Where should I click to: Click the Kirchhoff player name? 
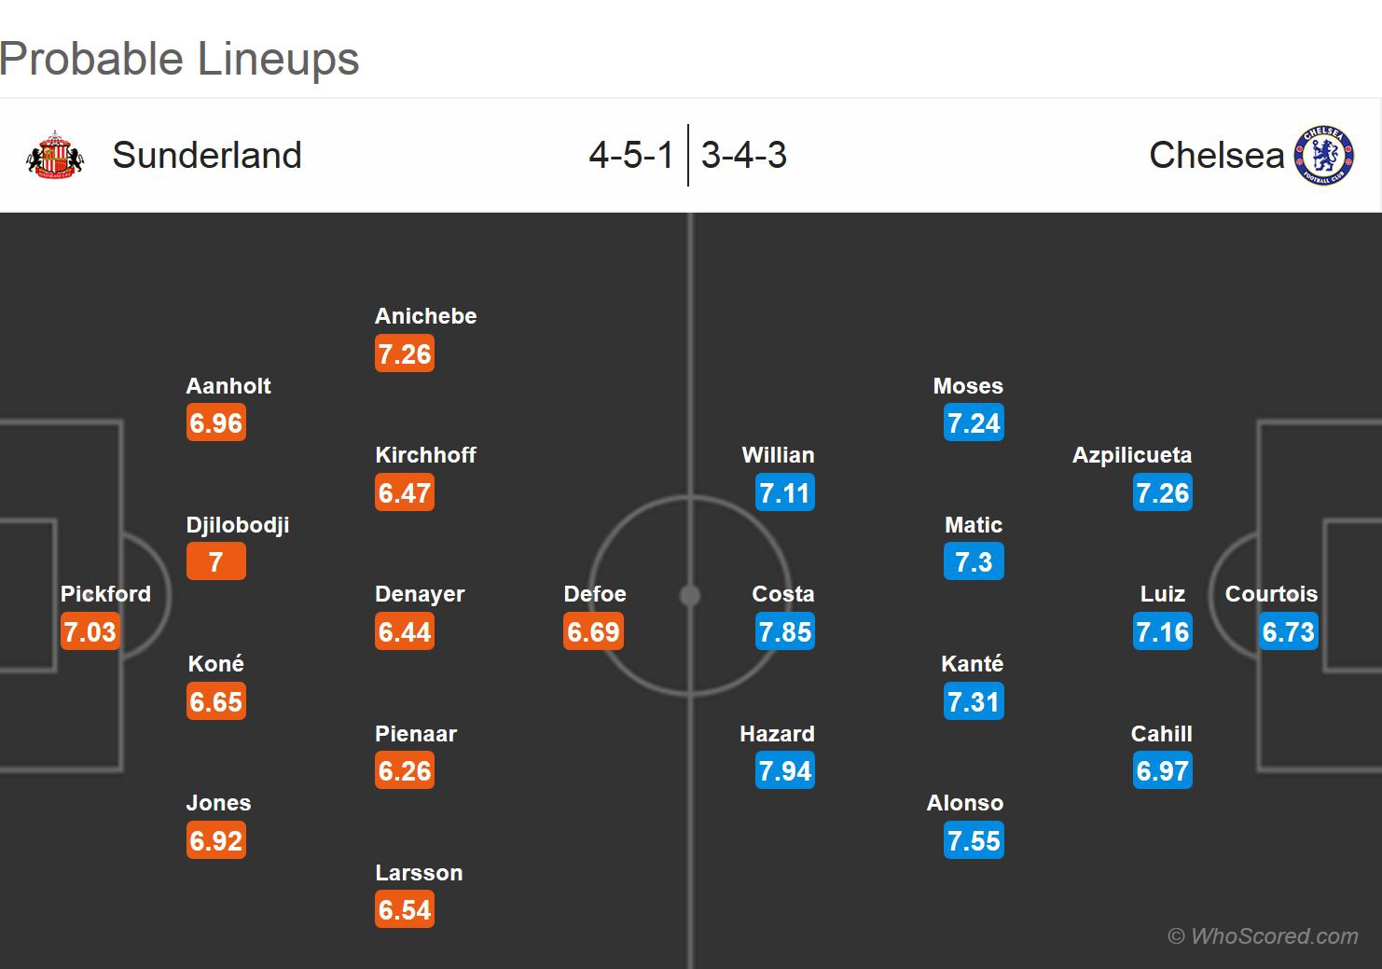(x=425, y=455)
